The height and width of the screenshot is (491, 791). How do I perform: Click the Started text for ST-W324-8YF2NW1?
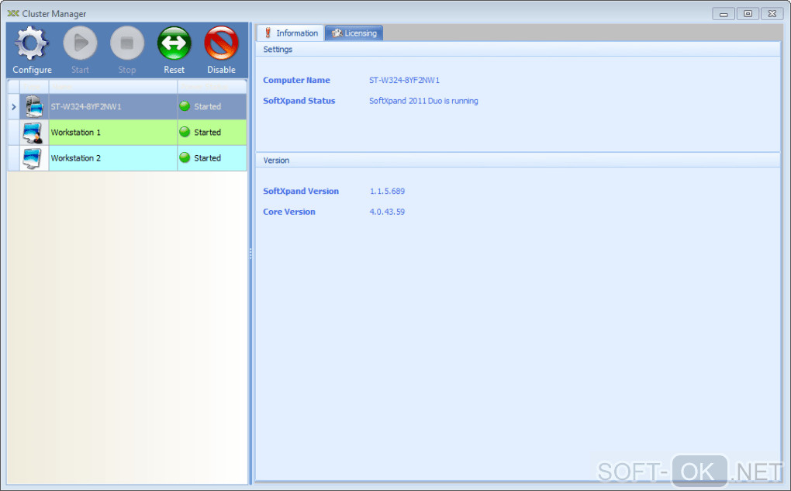207,106
